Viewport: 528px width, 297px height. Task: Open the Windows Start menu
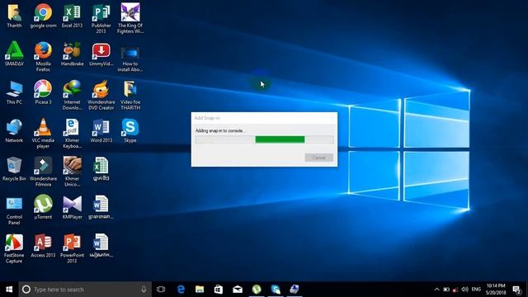[9, 290]
